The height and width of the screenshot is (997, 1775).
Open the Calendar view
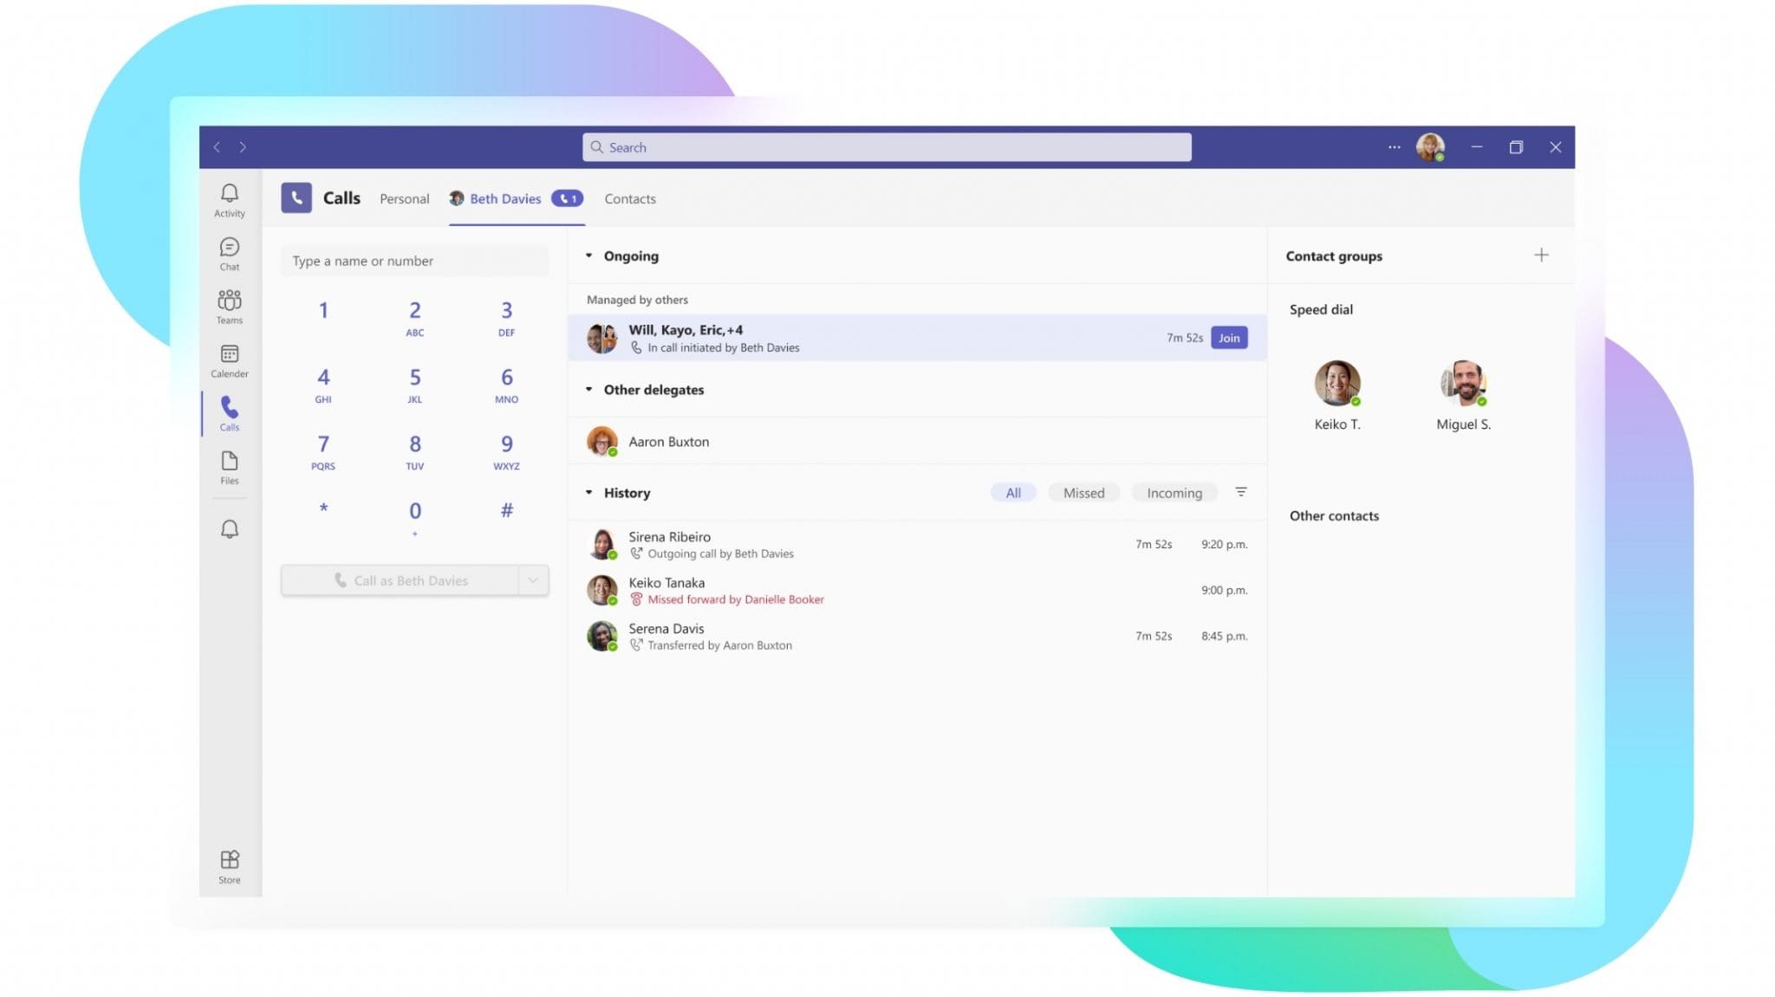click(x=229, y=359)
